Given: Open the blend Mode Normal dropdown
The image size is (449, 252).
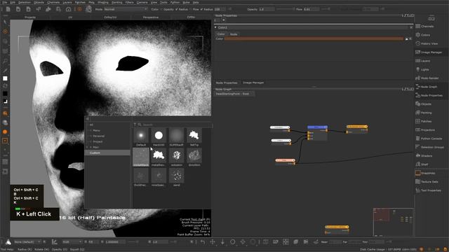Looking at the screenshot, I should click(126, 9).
